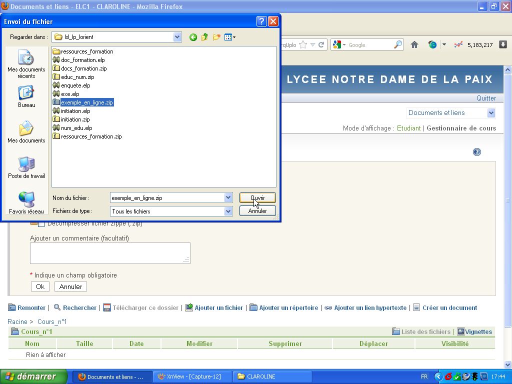Switch to Etudiant display mode
The width and height of the screenshot is (512, 384).
pos(408,128)
